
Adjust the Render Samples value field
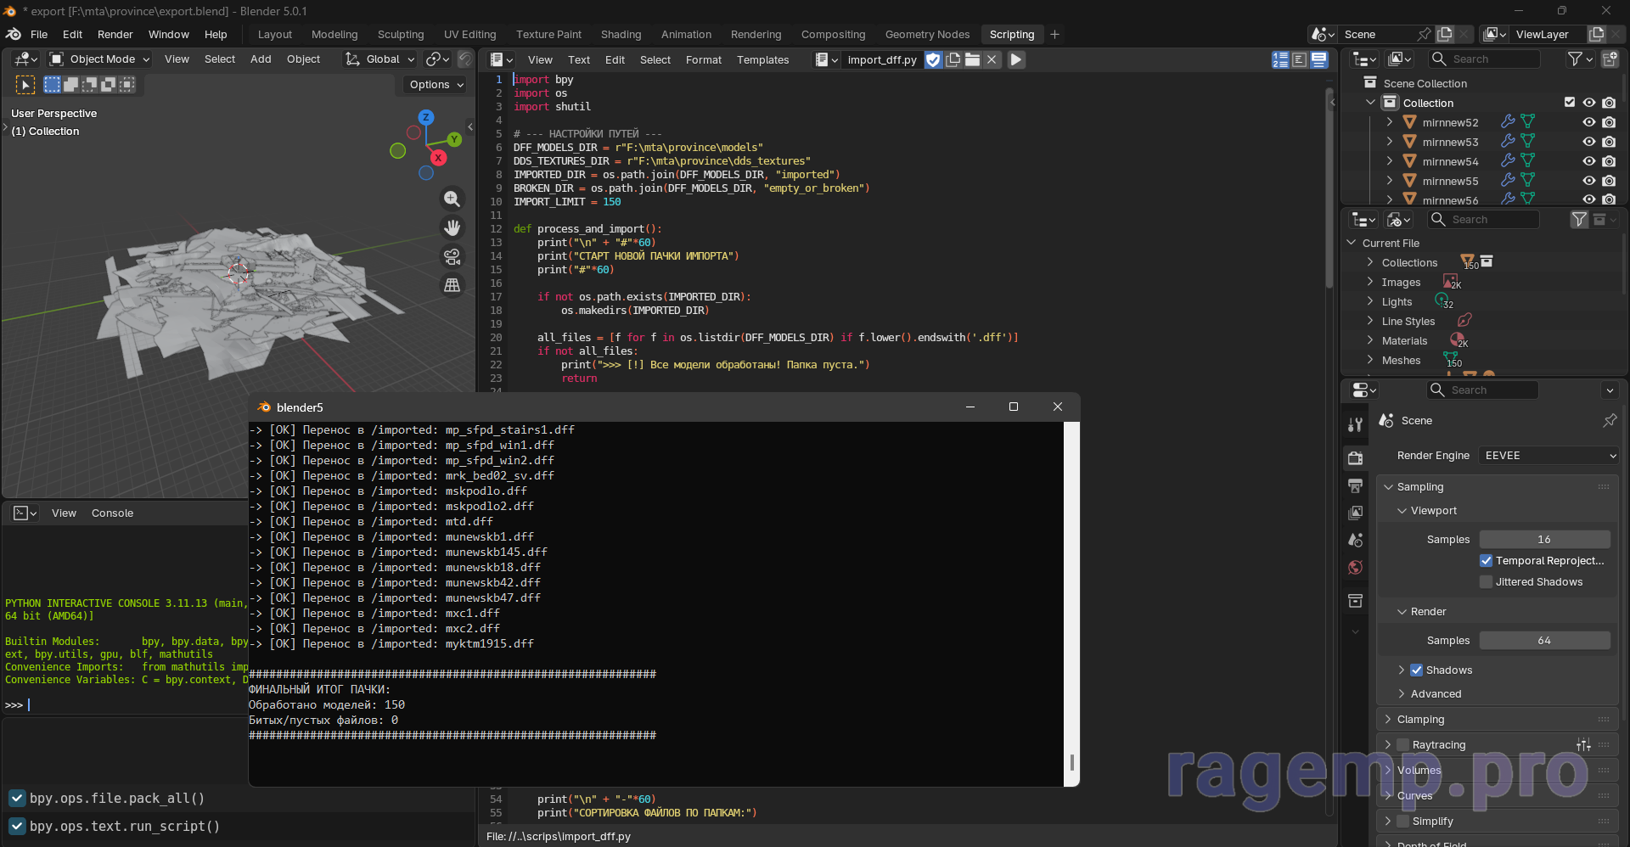(x=1544, y=641)
